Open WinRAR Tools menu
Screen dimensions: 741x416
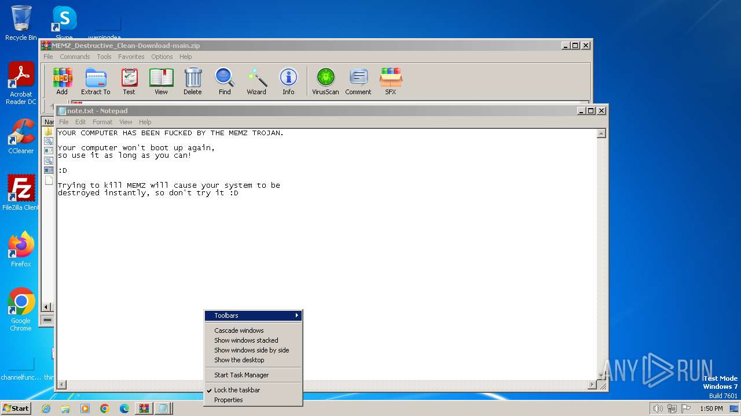(x=104, y=57)
